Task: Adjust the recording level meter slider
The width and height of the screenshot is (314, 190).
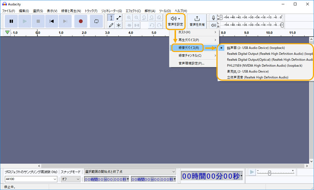Action: tap(221, 17)
